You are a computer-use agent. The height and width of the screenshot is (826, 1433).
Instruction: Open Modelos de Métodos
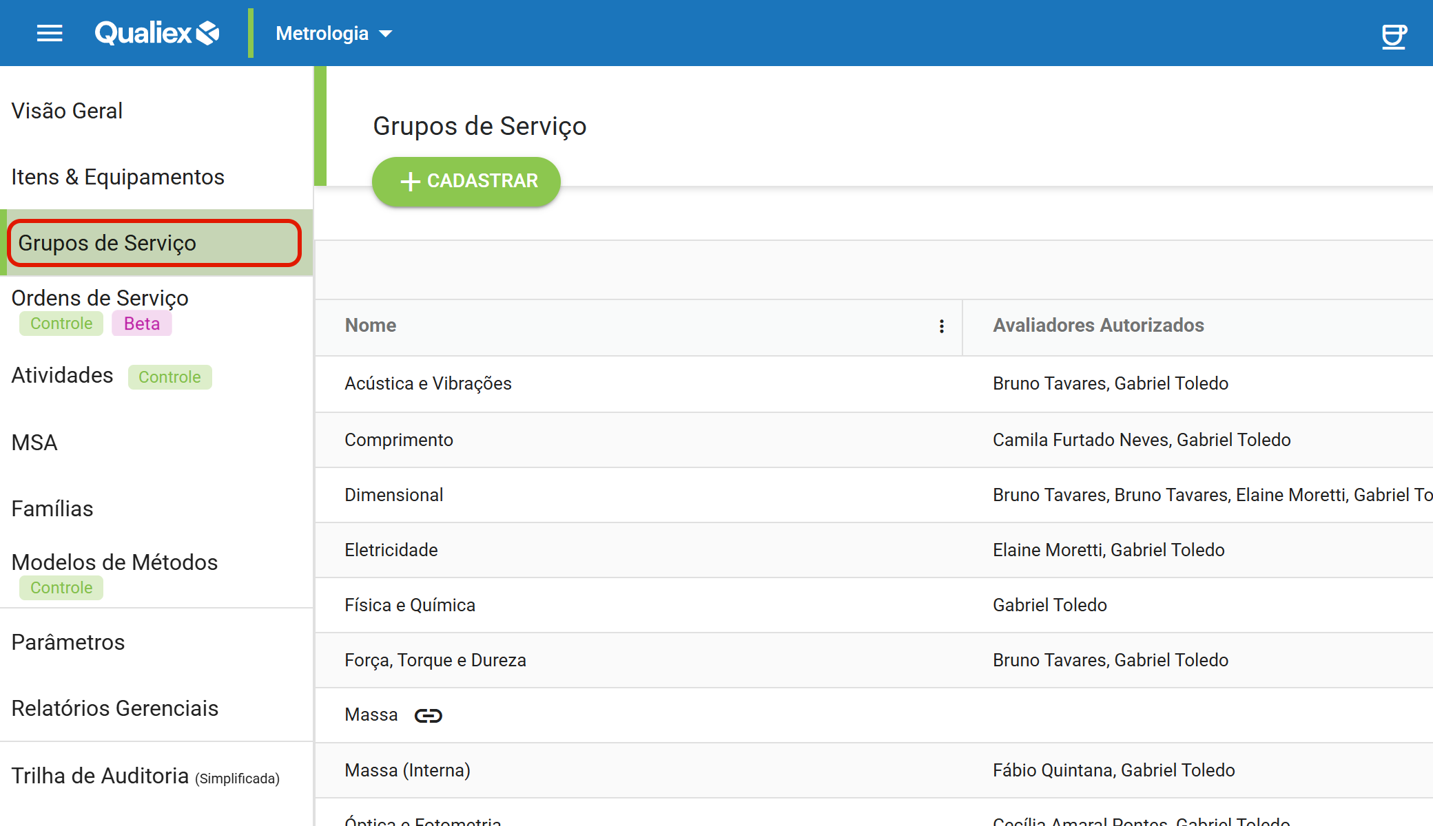click(x=114, y=562)
